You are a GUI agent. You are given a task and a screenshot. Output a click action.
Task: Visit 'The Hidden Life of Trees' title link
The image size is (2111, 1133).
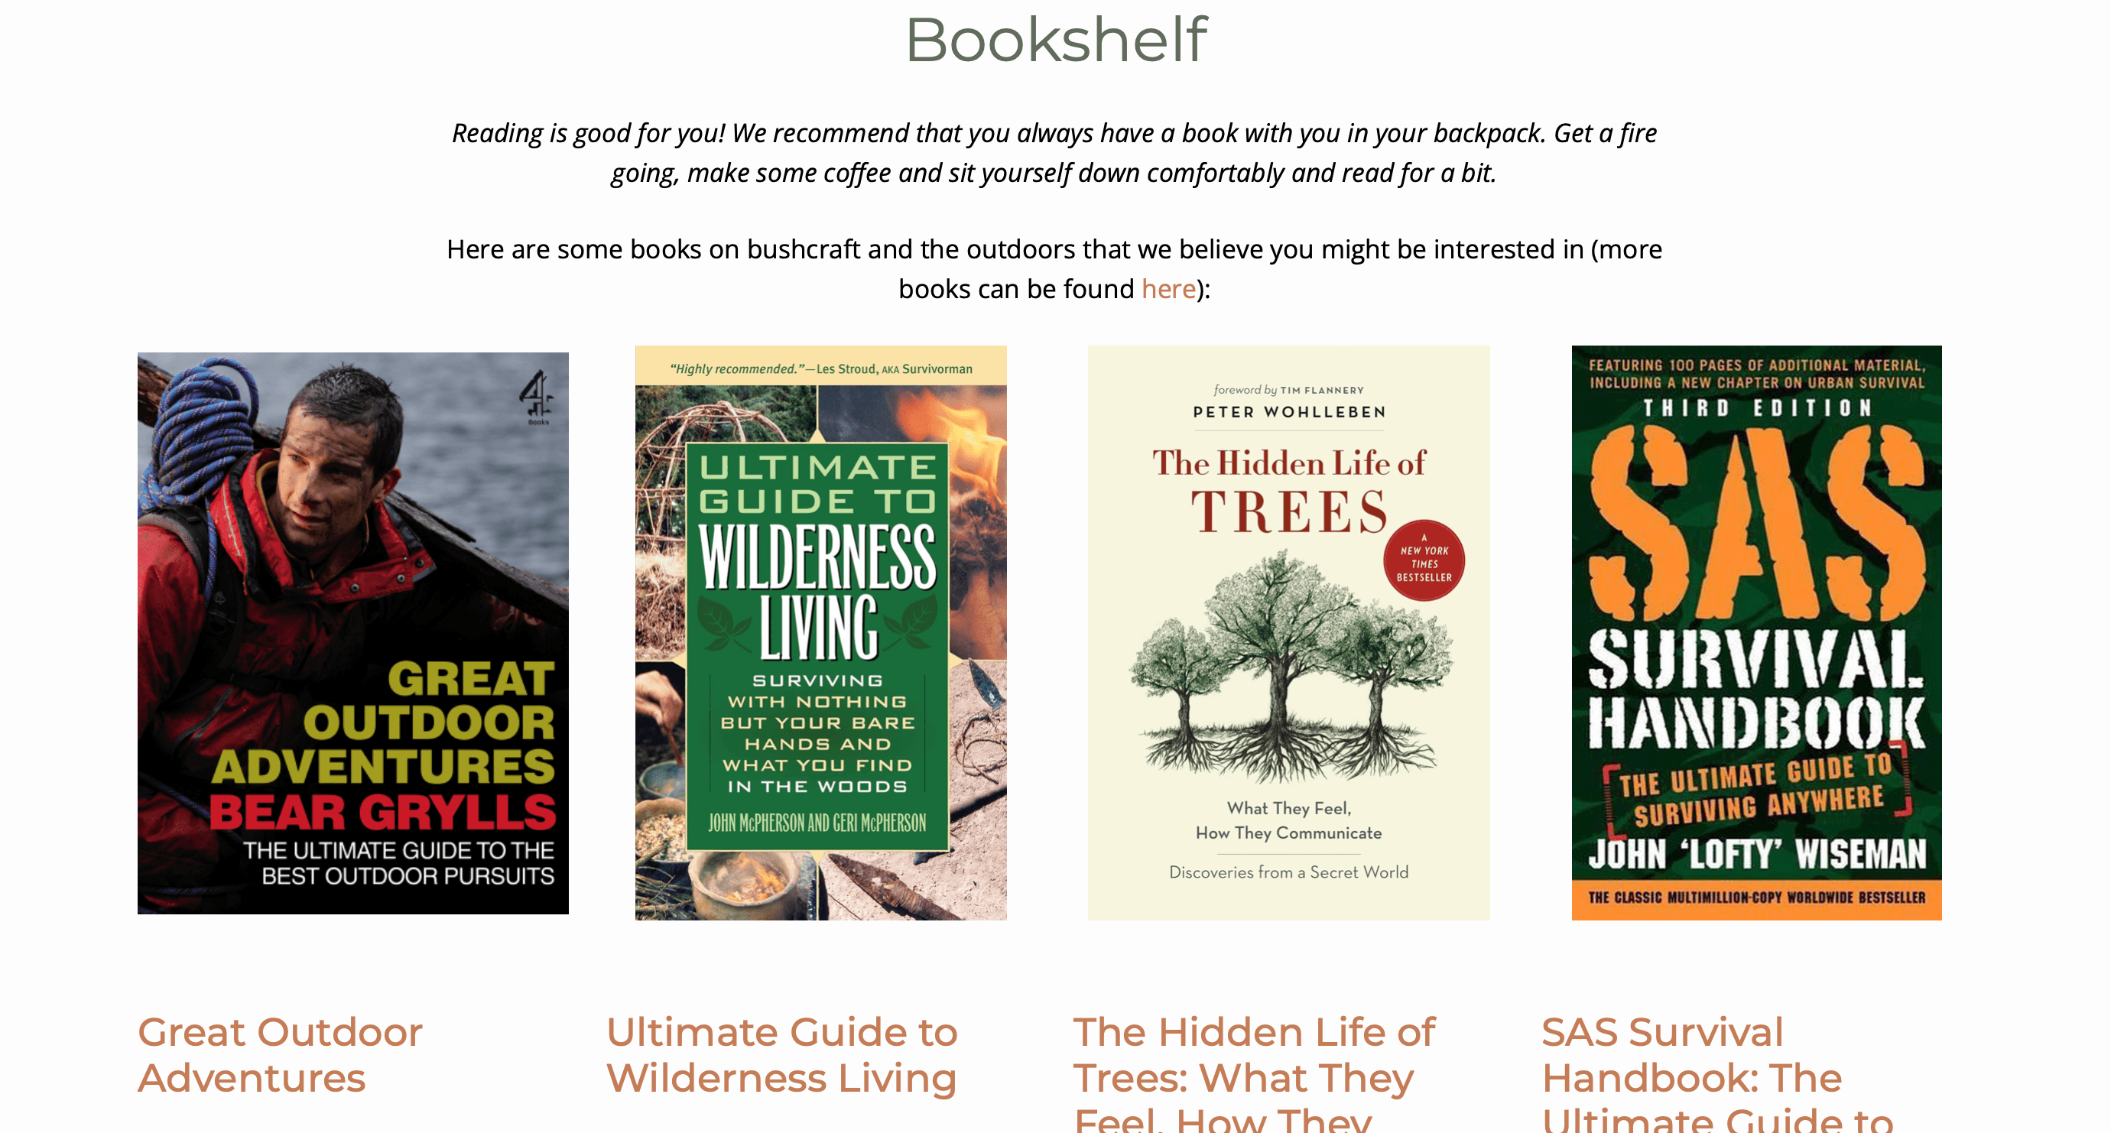tap(1254, 1073)
